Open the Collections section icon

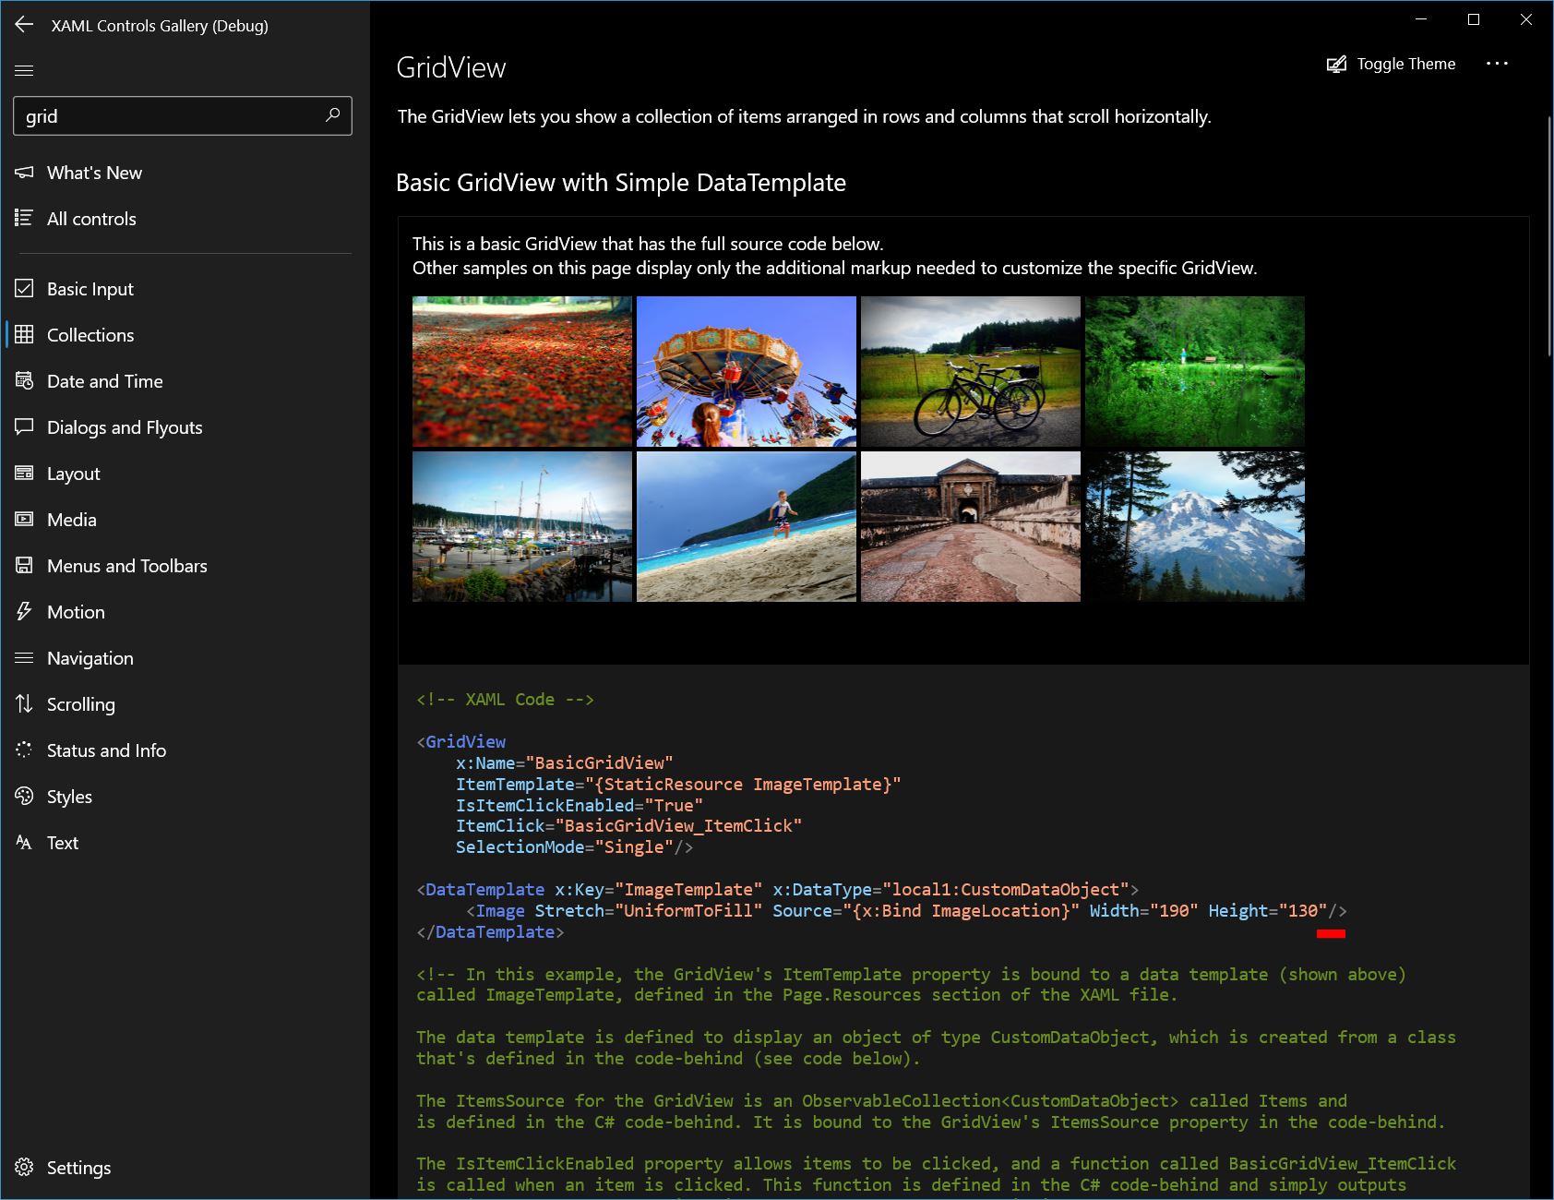tap(25, 334)
